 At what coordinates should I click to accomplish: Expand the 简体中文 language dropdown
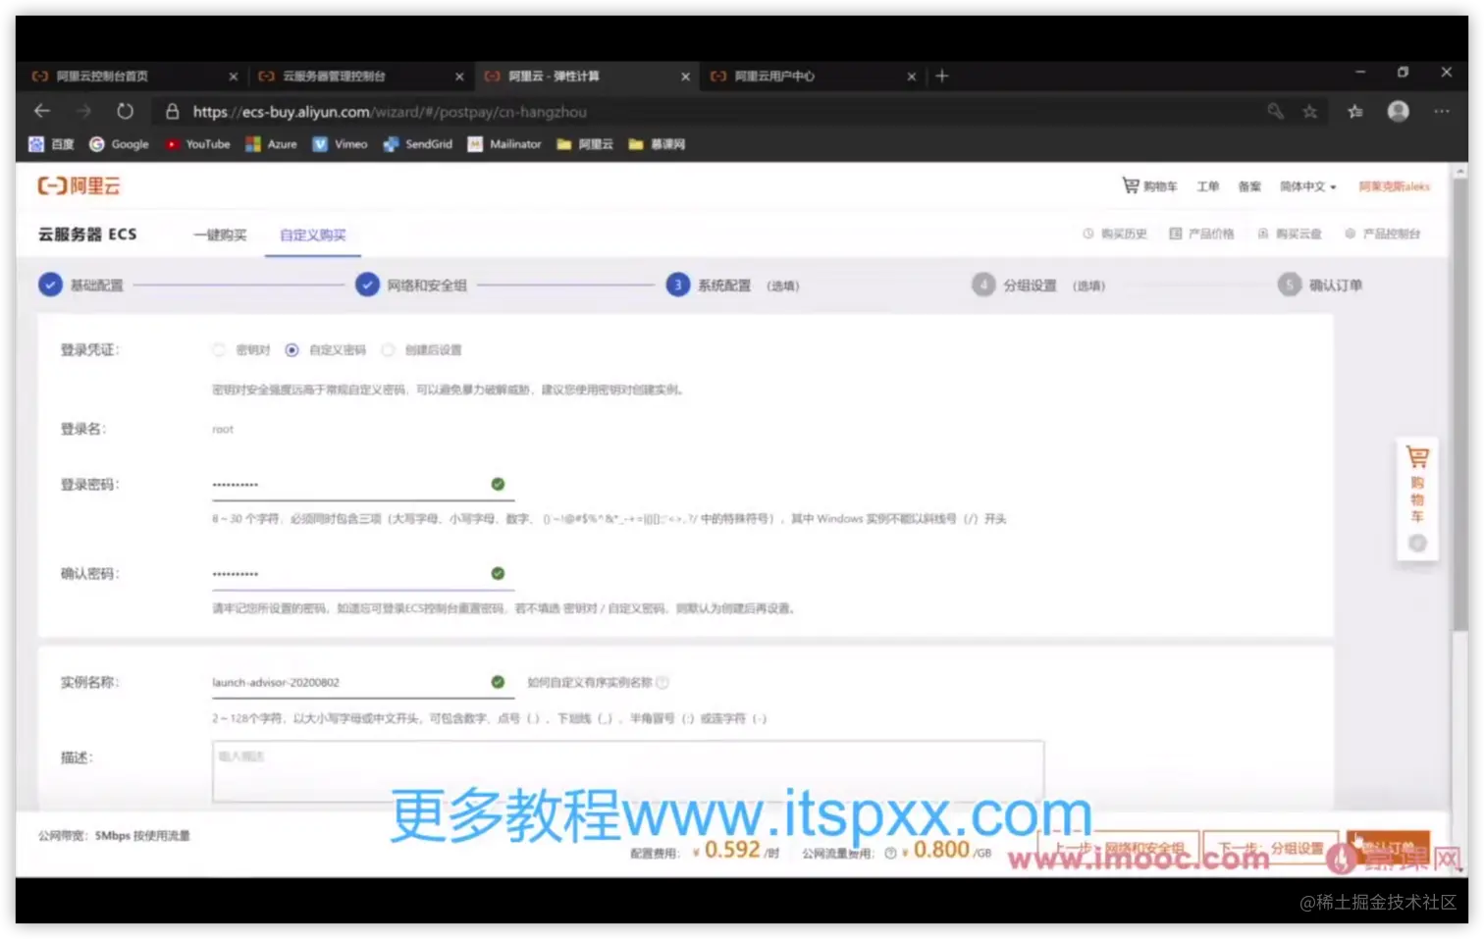(x=1307, y=186)
